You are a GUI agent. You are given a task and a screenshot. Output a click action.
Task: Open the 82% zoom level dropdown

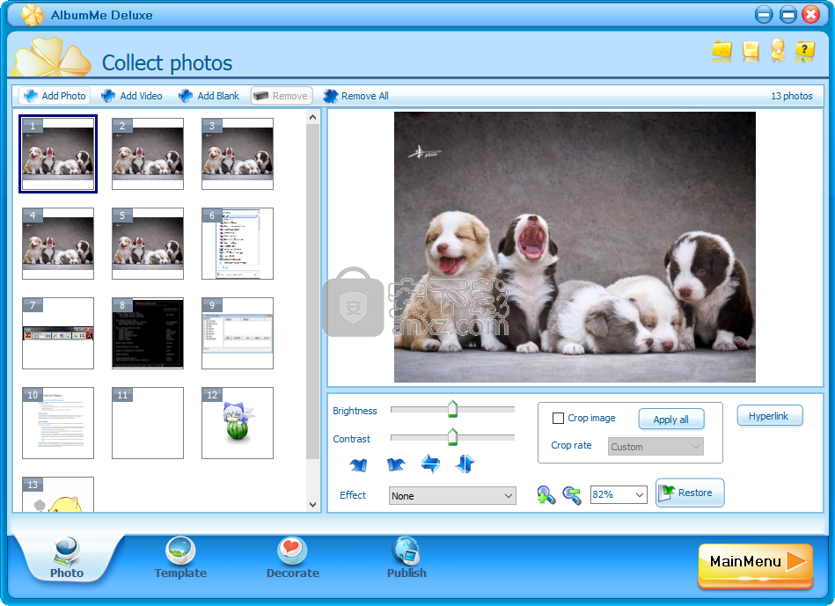click(x=619, y=494)
